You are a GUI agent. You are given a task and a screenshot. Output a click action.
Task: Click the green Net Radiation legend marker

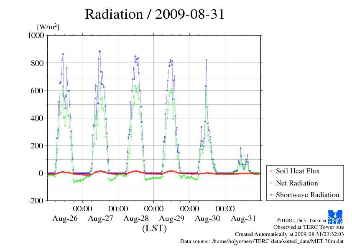tap(272, 183)
